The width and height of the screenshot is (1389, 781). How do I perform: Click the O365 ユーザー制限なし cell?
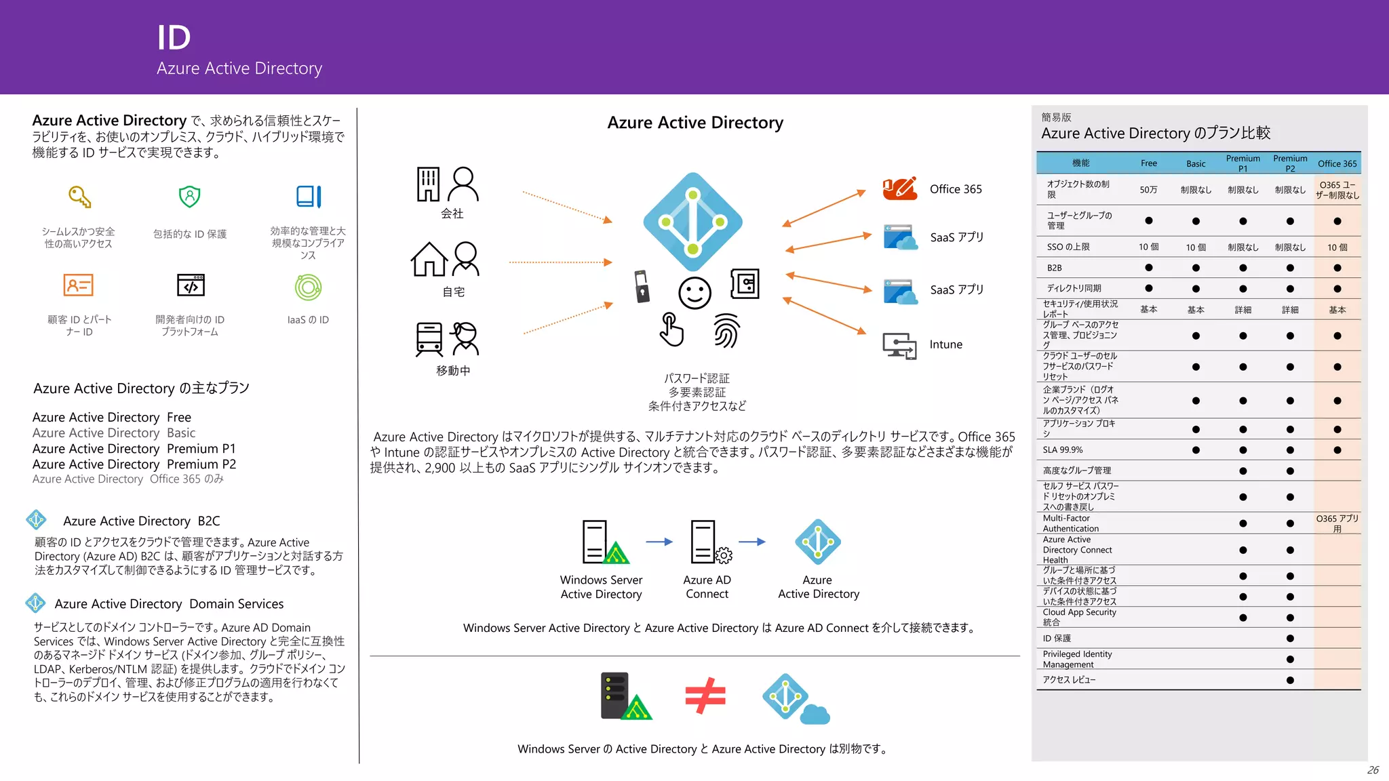click(1337, 190)
